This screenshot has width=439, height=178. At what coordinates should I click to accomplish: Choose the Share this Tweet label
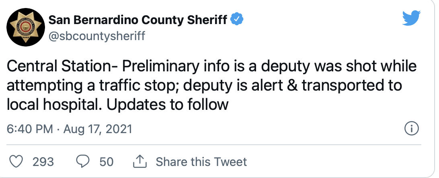(201, 162)
